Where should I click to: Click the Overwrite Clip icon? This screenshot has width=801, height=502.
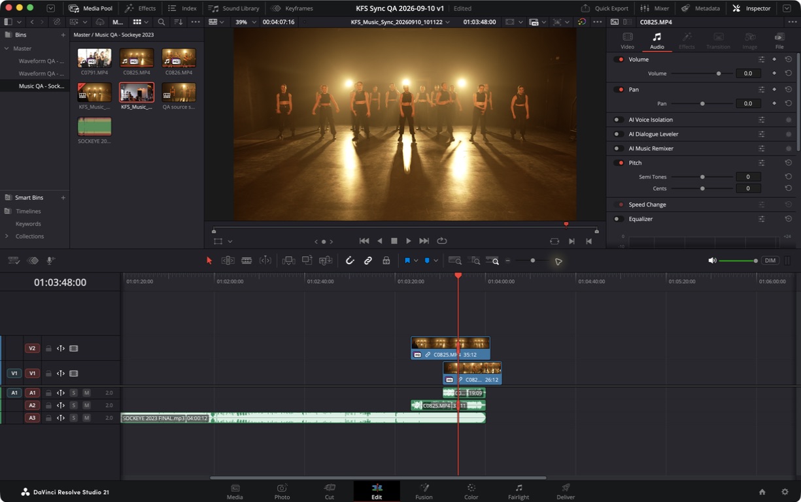point(307,260)
